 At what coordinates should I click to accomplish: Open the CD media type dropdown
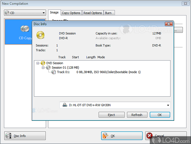tap(25, 13)
